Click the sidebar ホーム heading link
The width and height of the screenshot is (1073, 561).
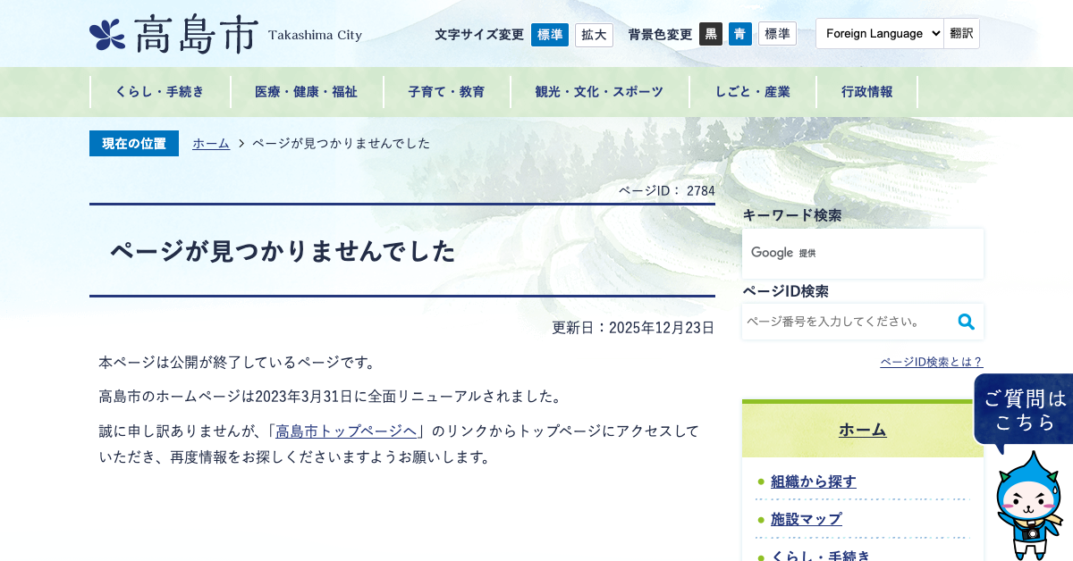pos(863,430)
